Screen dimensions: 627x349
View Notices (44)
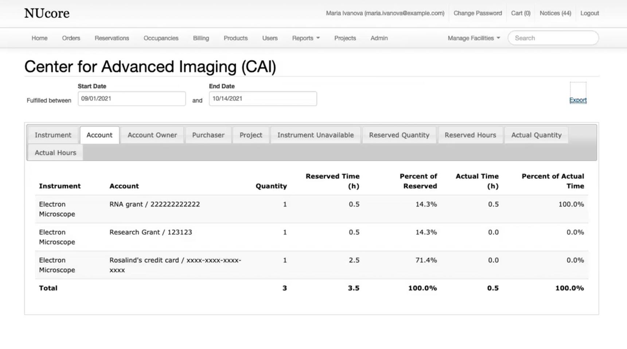pyautogui.click(x=555, y=13)
